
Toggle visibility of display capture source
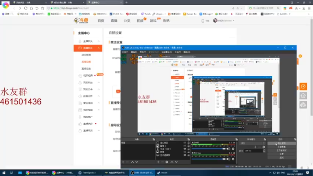185,155
